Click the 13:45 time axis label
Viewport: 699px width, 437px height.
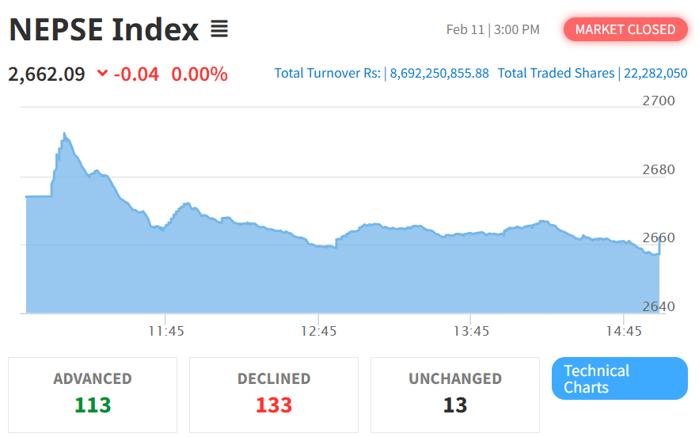click(471, 332)
